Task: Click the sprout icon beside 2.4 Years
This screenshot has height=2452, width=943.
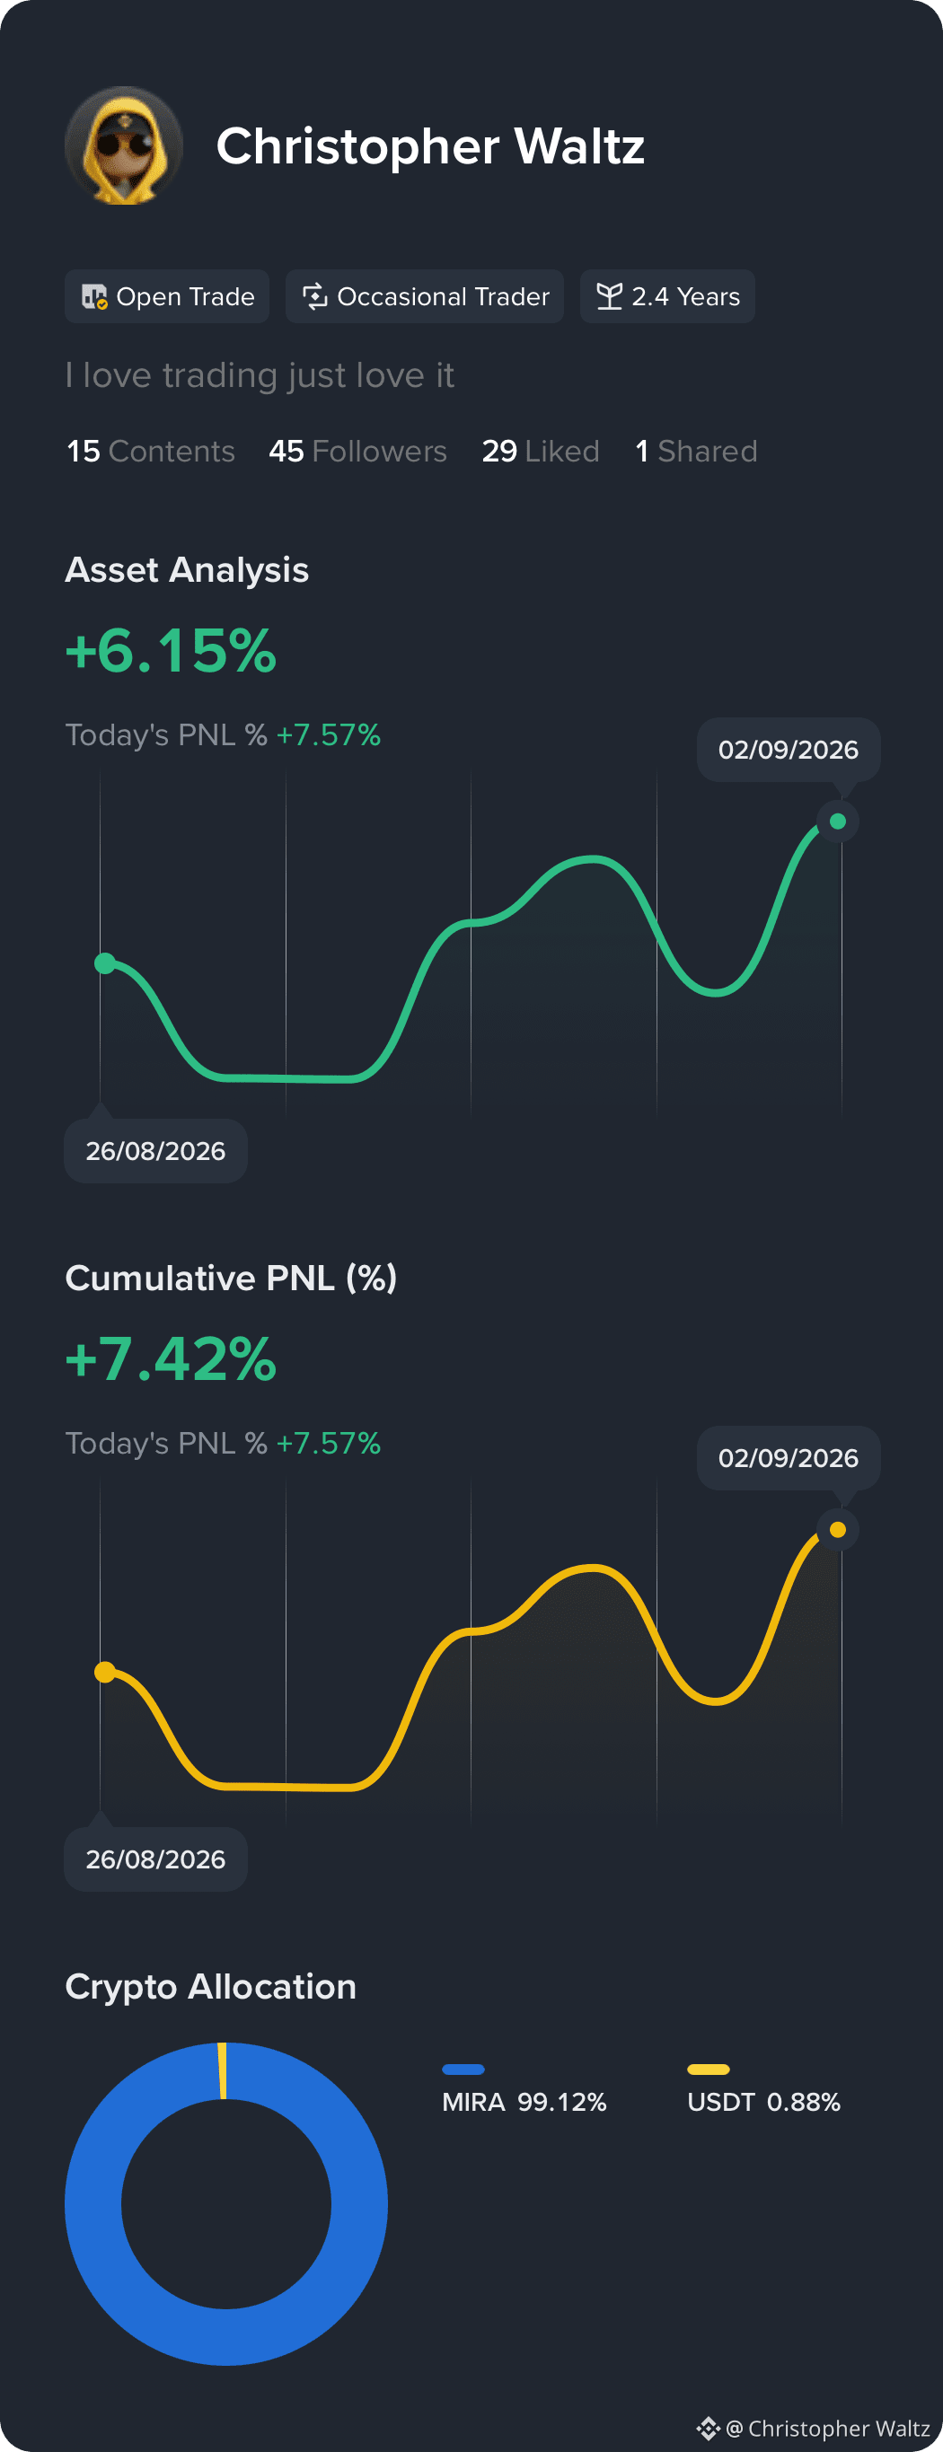Action: (x=610, y=297)
